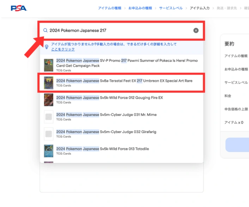Click the Gouging Fire EX card thumbnail

(49, 100)
